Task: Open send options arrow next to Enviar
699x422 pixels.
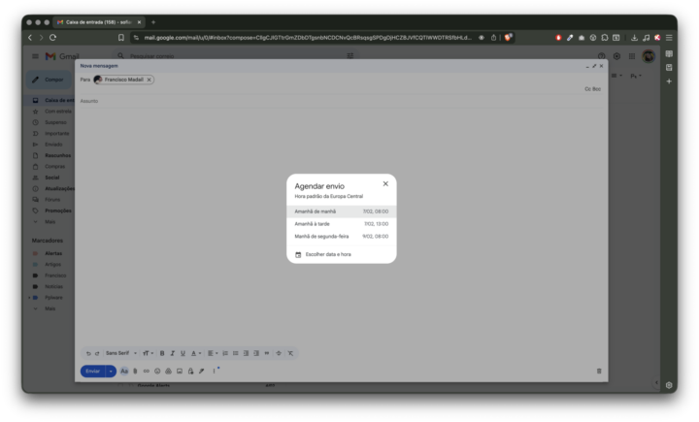Action: (111, 371)
